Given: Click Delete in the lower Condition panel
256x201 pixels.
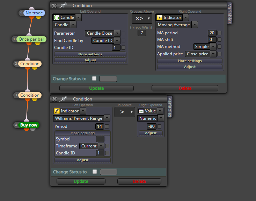Looking at the screenshot, I should [139, 181].
